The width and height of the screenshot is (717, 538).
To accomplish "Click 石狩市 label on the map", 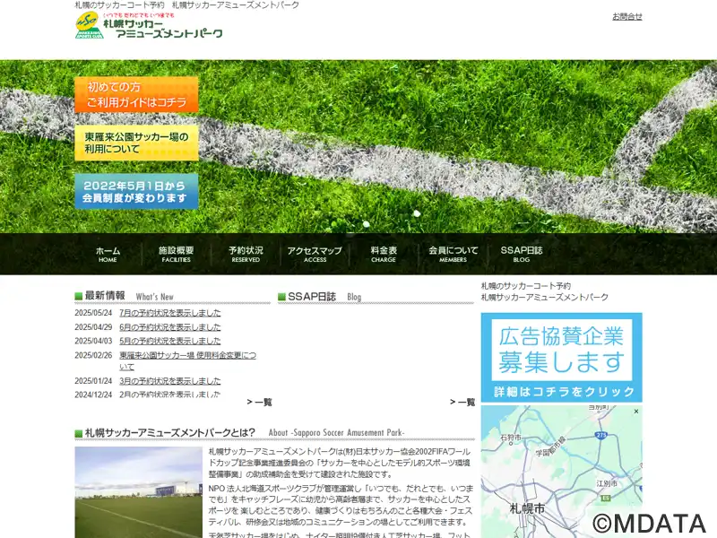I will [511, 438].
